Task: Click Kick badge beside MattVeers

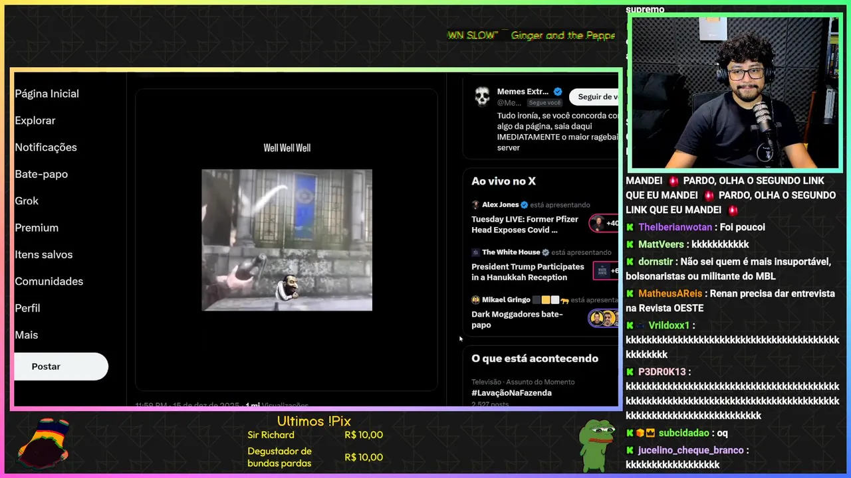Action: coord(630,244)
